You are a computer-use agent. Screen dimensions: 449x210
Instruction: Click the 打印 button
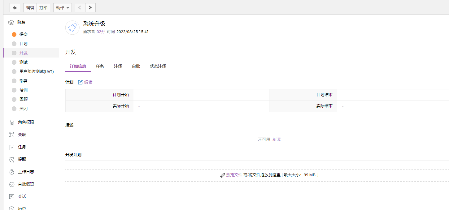[x=43, y=8]
